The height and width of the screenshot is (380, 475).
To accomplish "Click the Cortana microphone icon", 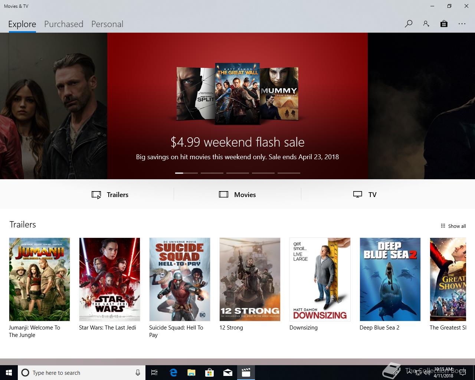I will 138,373.
